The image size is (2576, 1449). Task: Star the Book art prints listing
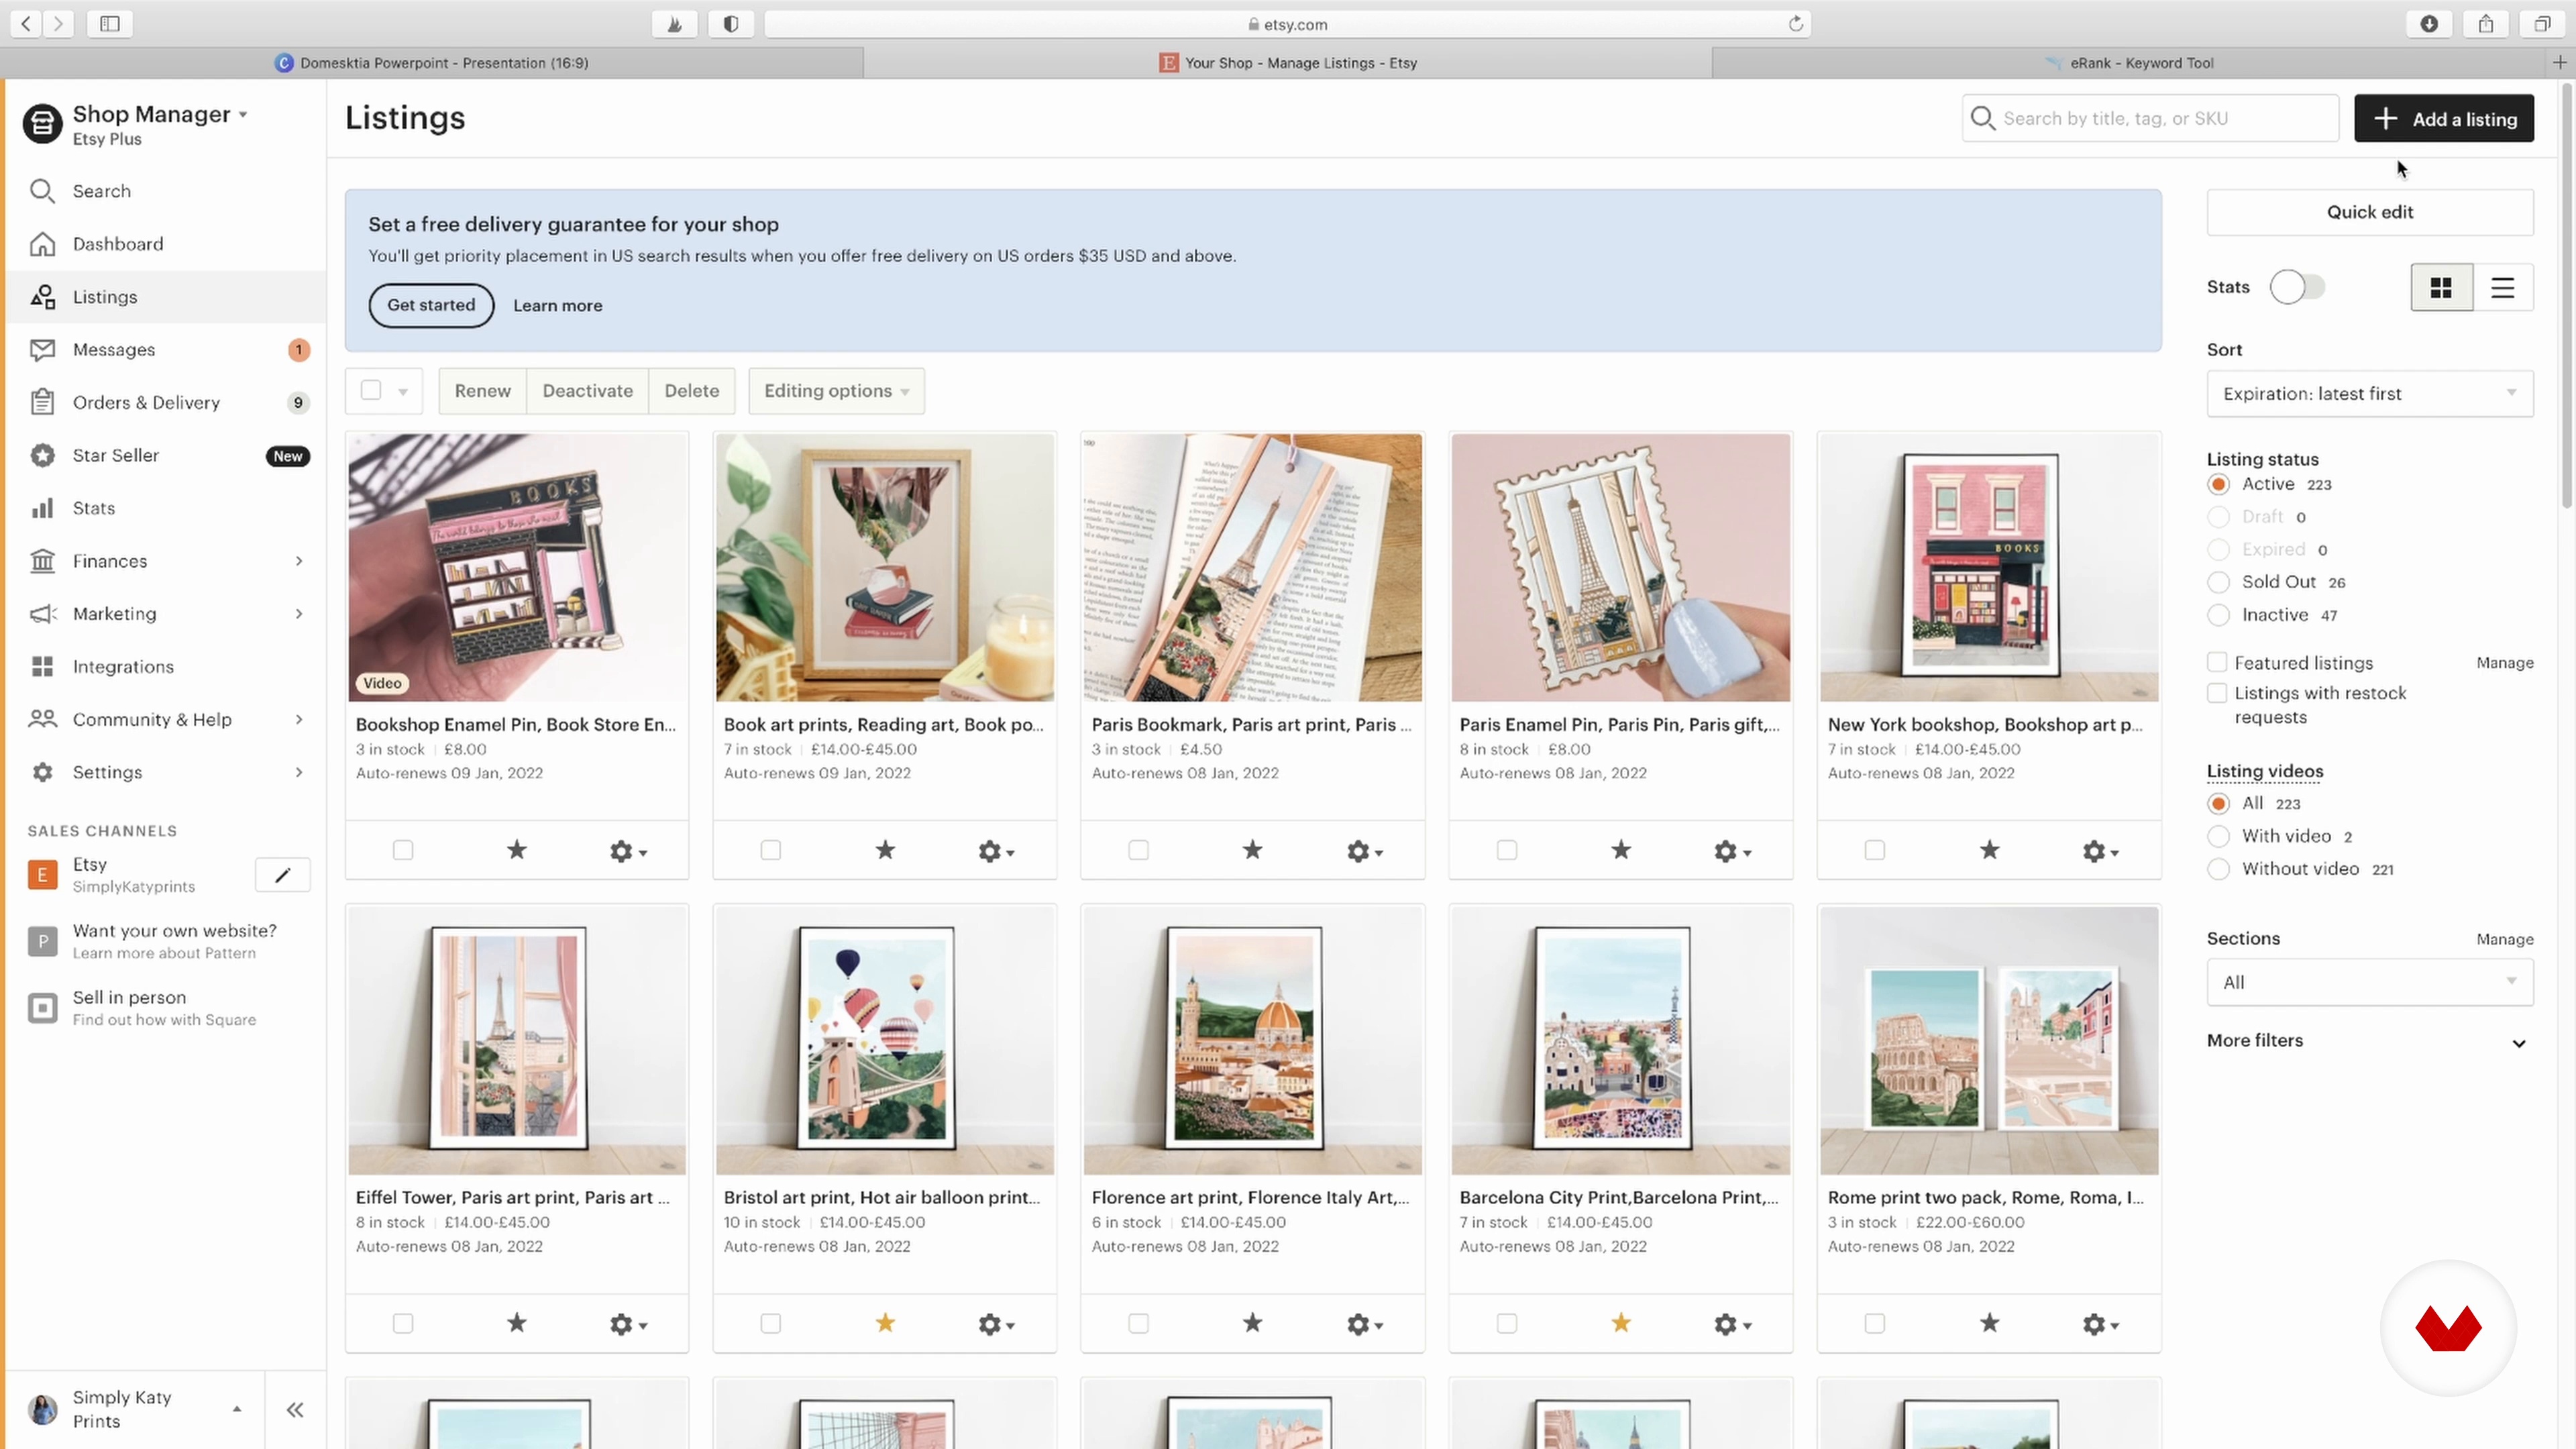click(885, 850)
